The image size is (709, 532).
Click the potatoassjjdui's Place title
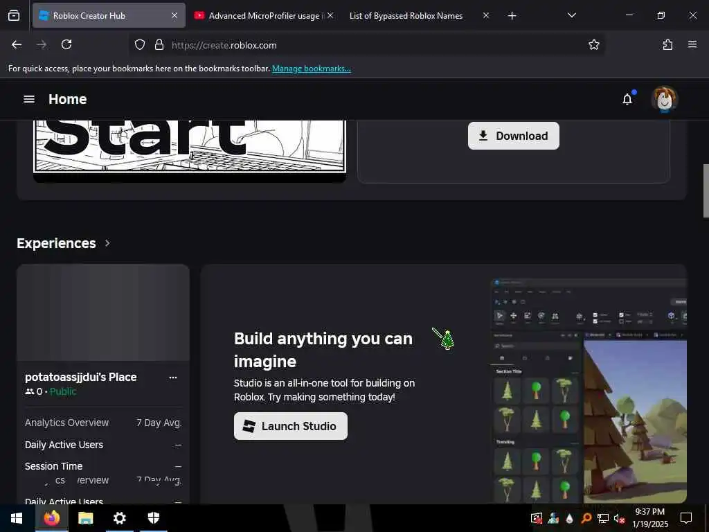click(x=81, y=377)
